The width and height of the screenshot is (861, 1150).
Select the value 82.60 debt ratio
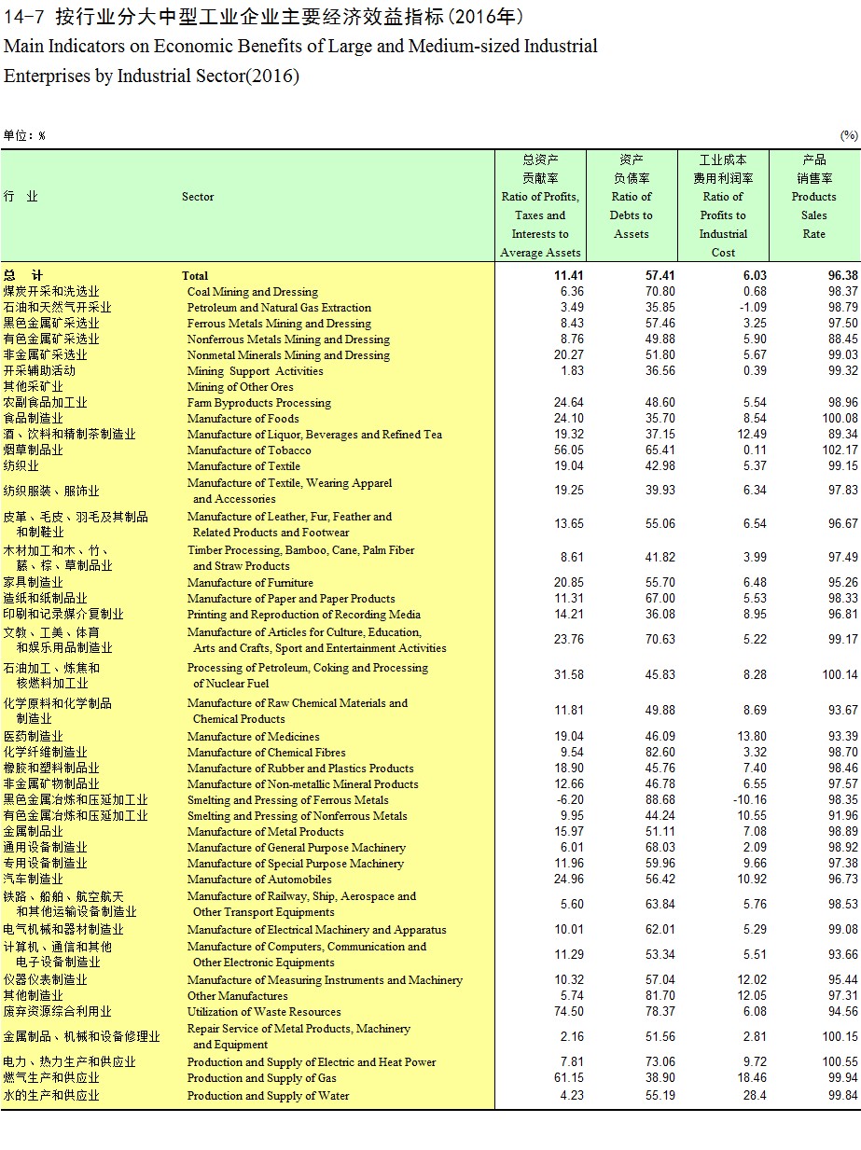click(x=660, y=753)
